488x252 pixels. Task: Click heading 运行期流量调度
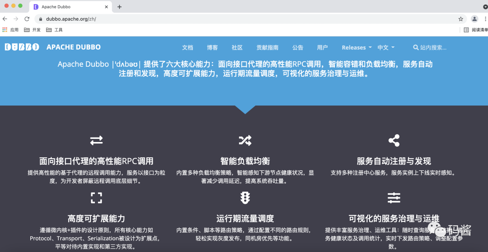click(x=245, y=219)
